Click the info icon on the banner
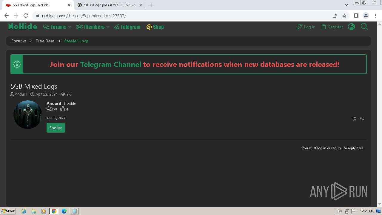The height and width of the screenshot is (215, 382). (x=17, y=64)
